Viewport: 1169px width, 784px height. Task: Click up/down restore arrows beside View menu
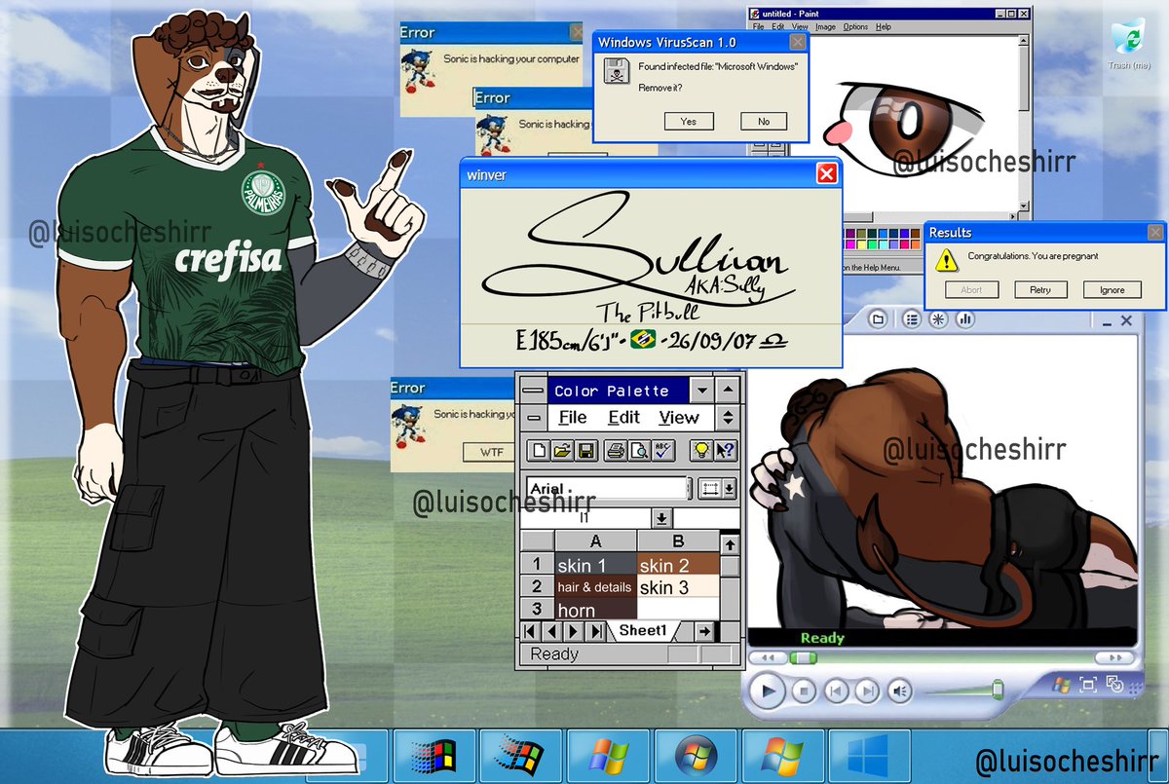point(728,418)
